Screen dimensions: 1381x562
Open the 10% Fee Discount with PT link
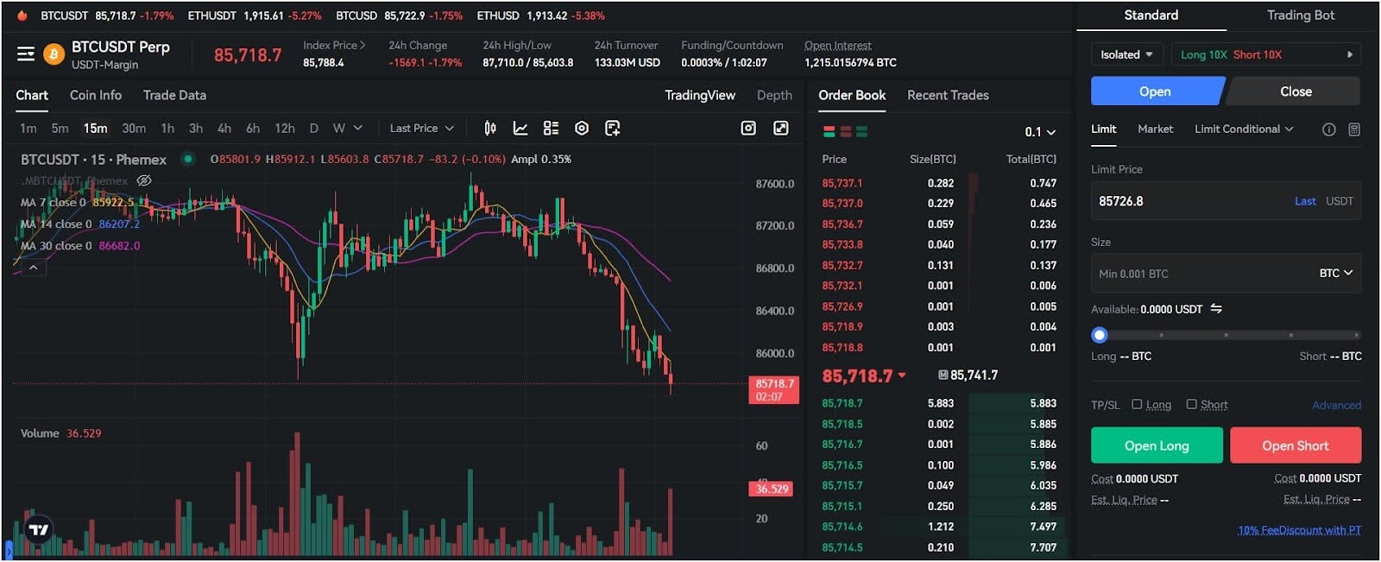click(1299, 530)
